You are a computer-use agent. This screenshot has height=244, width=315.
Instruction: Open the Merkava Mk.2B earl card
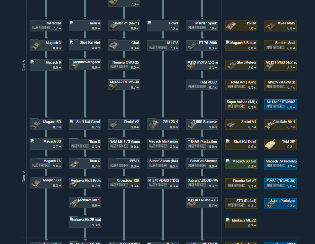[85, 222]
